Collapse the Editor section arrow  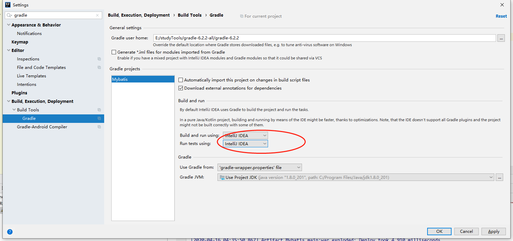pos(8,51)
